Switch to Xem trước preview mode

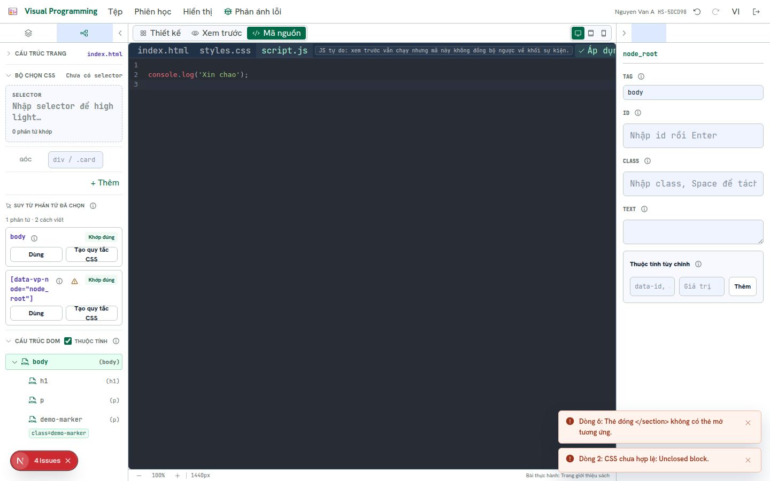click(217, 33)
